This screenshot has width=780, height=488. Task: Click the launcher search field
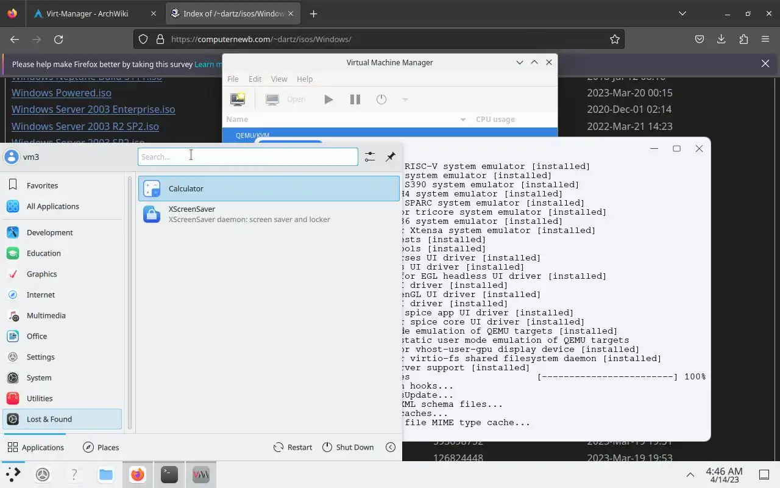[247, 157]
